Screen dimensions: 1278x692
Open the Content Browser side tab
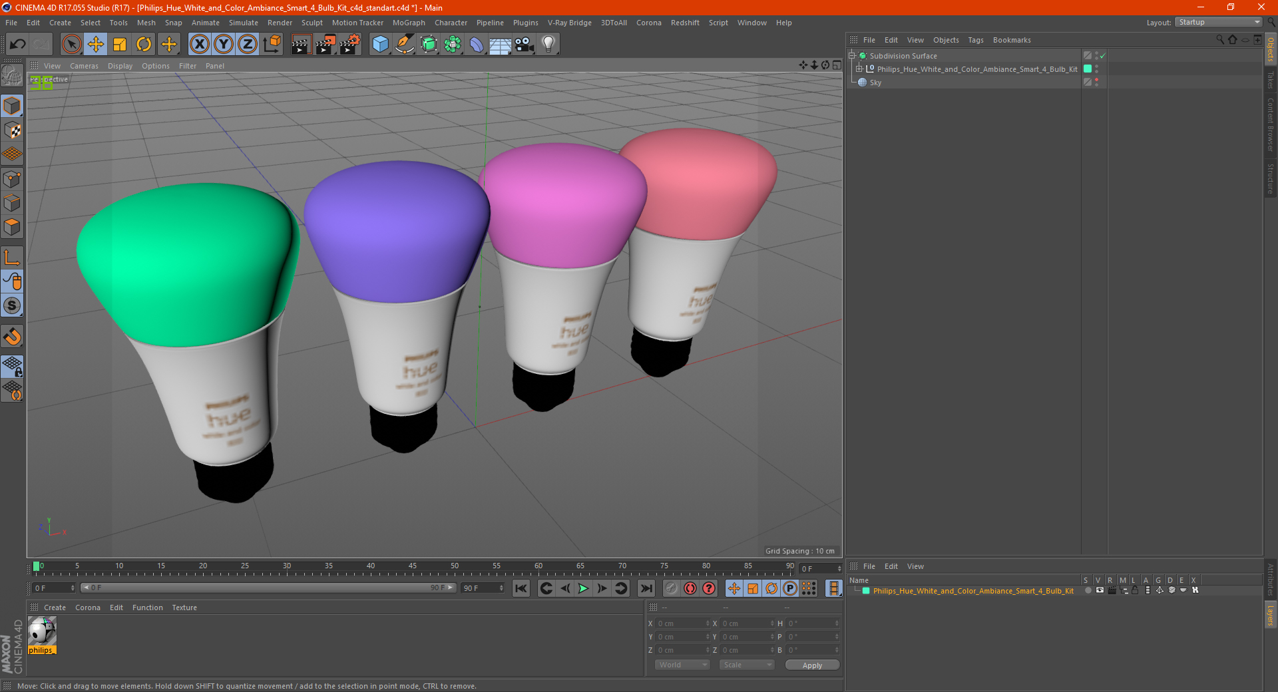pos(1271,124)
